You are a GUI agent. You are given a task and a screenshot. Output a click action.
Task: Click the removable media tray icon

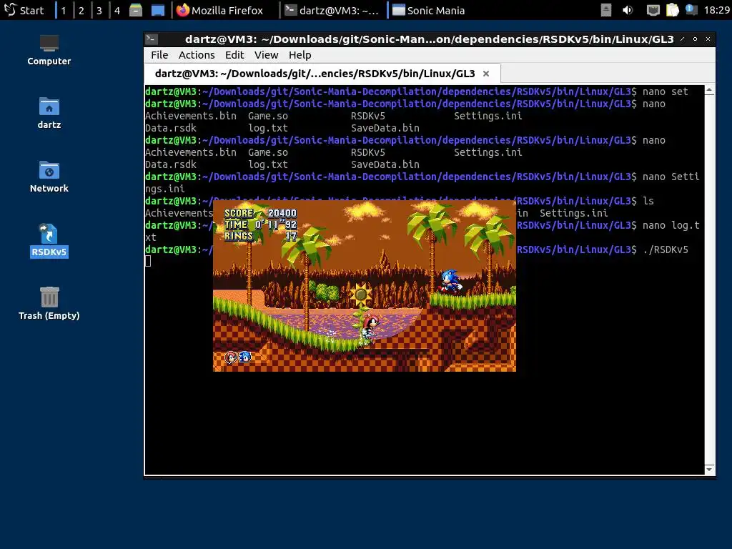pos(606,10)
